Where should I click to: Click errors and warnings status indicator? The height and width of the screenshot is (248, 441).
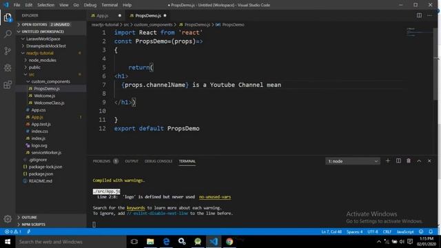(x=13, y=231)
